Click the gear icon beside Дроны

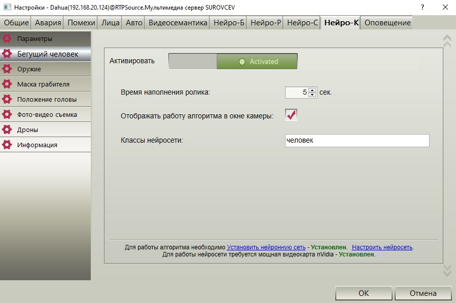[x=7, y=129]
